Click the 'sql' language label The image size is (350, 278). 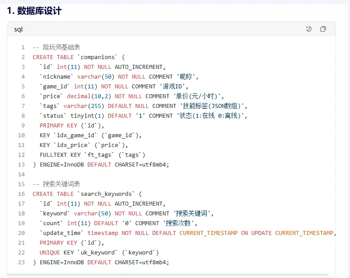click(18, 29)
